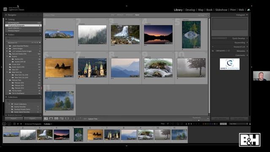Select Grid view icon in toolbar
Viewport: 270px width, 152px height.
46,119
